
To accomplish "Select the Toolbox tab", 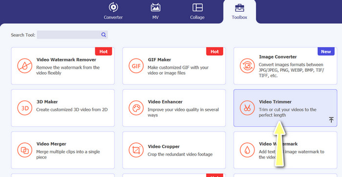I will (x=239, y=11).
